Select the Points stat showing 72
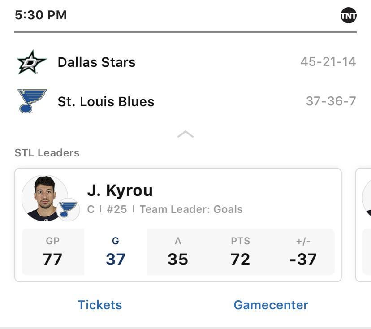Image resolution: width=371 pixels, height=329 pixels. point(240,252)
